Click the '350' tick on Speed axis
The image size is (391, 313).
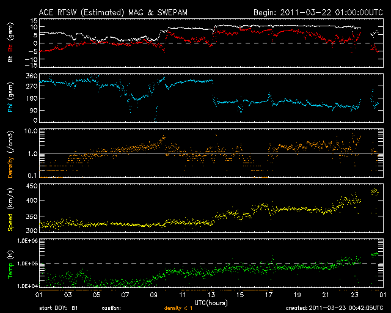[x=32, y=216]
